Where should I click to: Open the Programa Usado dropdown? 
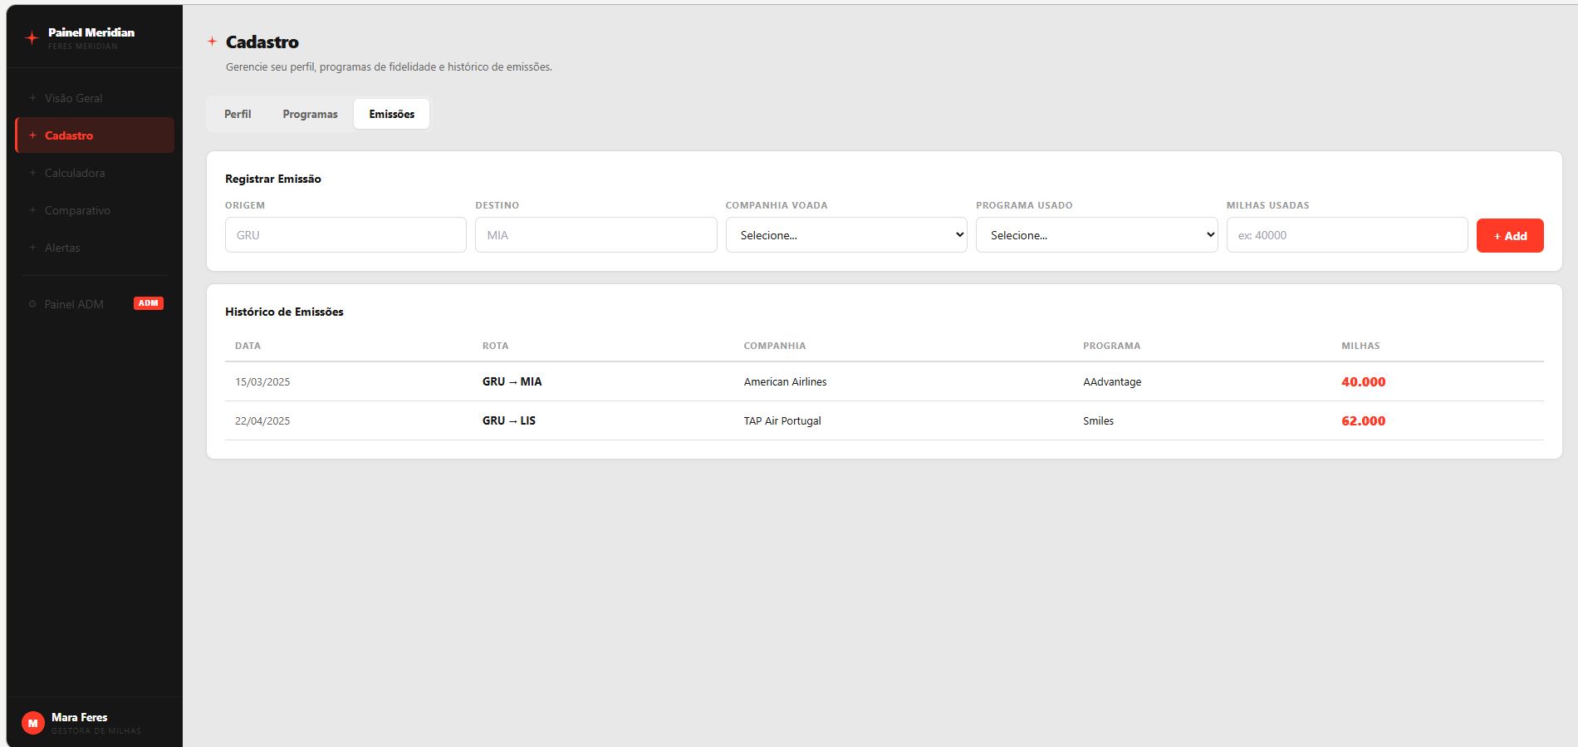point(1096,235)
